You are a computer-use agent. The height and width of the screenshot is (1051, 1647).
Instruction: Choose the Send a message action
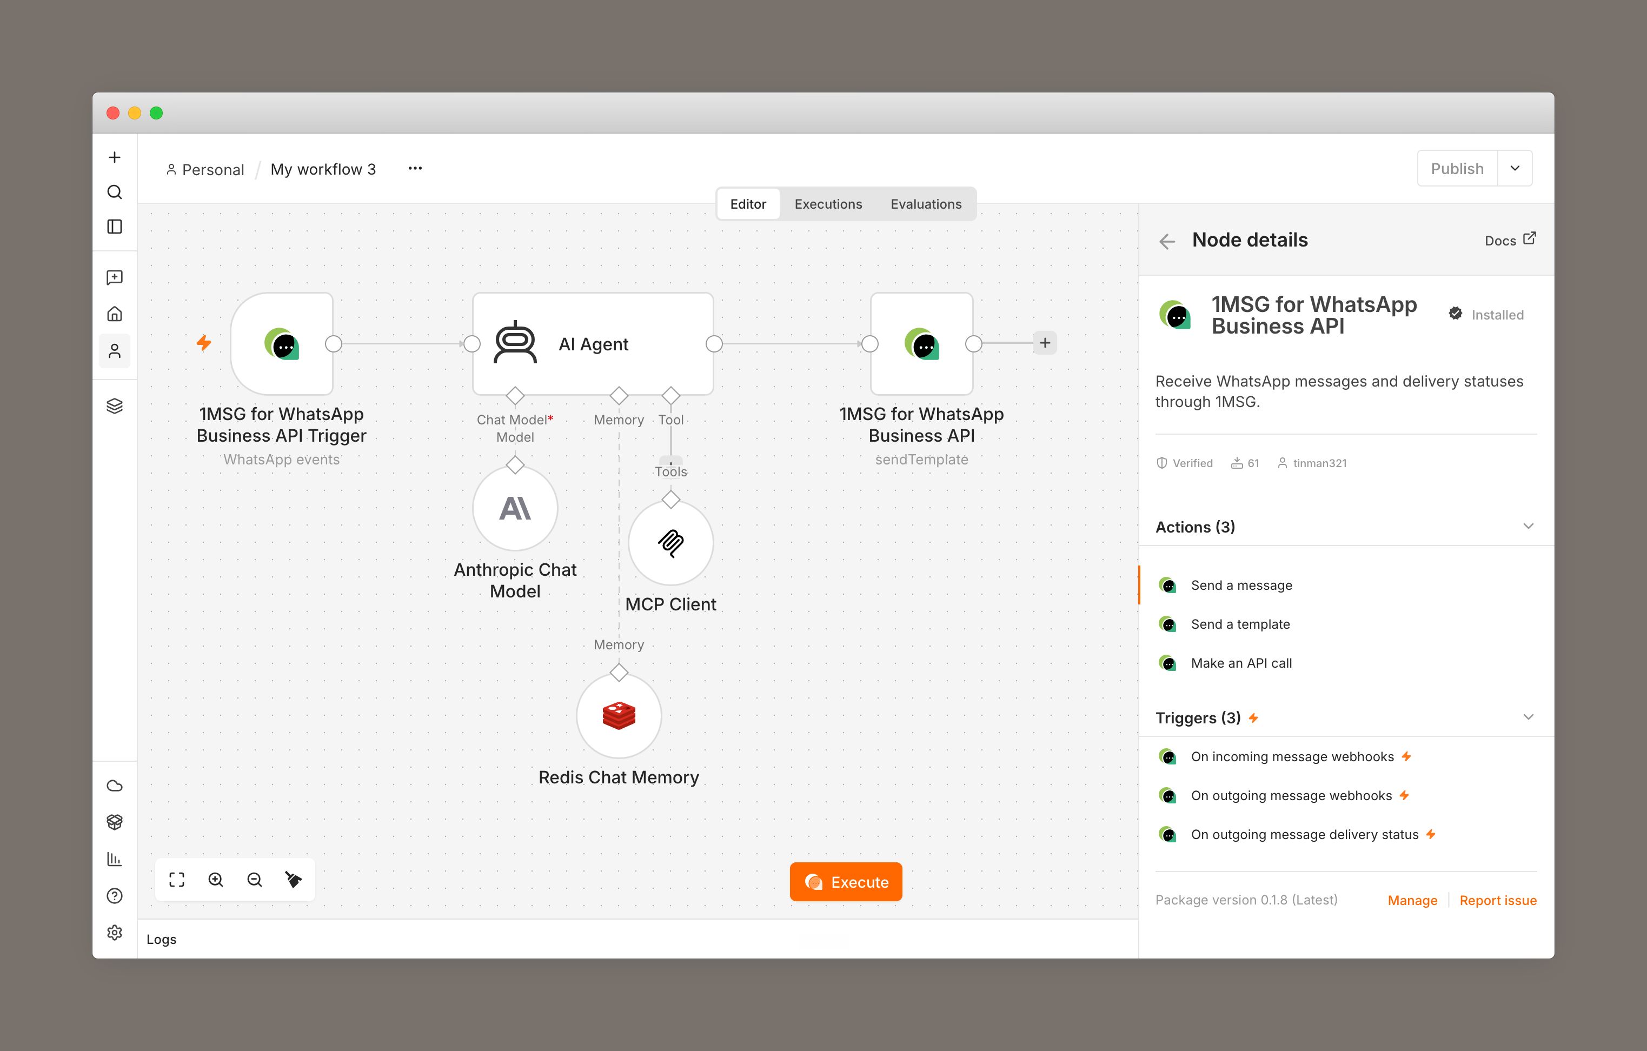coord(1346,586)
